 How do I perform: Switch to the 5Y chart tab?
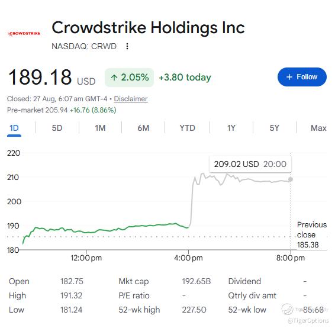click(274, 128)
